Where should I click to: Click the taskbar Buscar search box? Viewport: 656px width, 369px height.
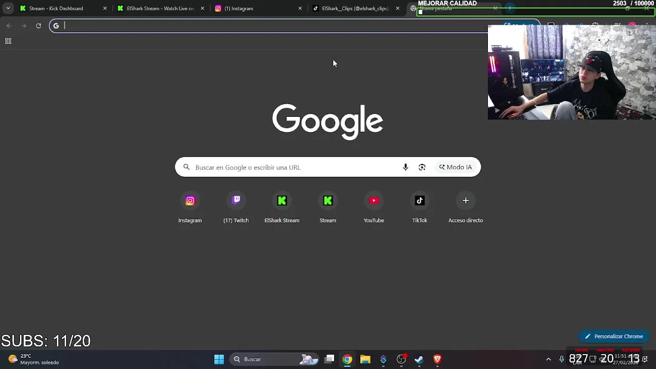pyautogui.click(x=274, y=359)
